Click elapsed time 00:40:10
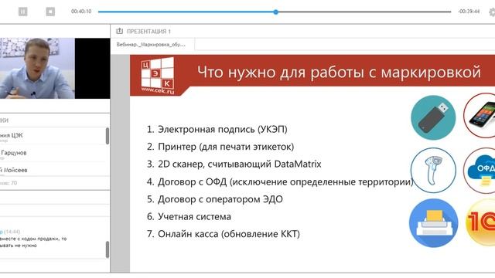Viewport: 495px width, 278px height. [x=81, y=12]
